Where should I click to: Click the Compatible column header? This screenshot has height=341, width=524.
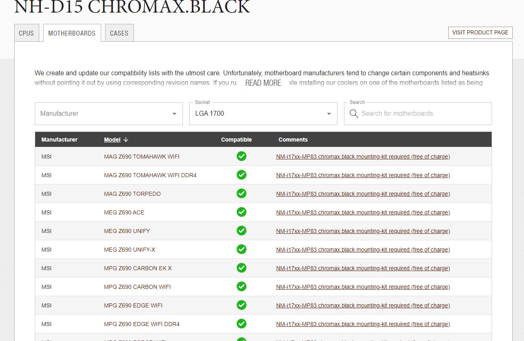click(236, 140)
